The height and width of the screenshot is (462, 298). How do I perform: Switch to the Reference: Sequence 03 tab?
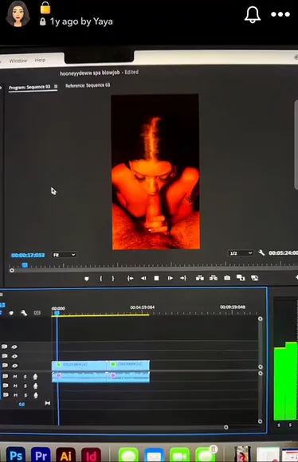[x=88, y=85]
